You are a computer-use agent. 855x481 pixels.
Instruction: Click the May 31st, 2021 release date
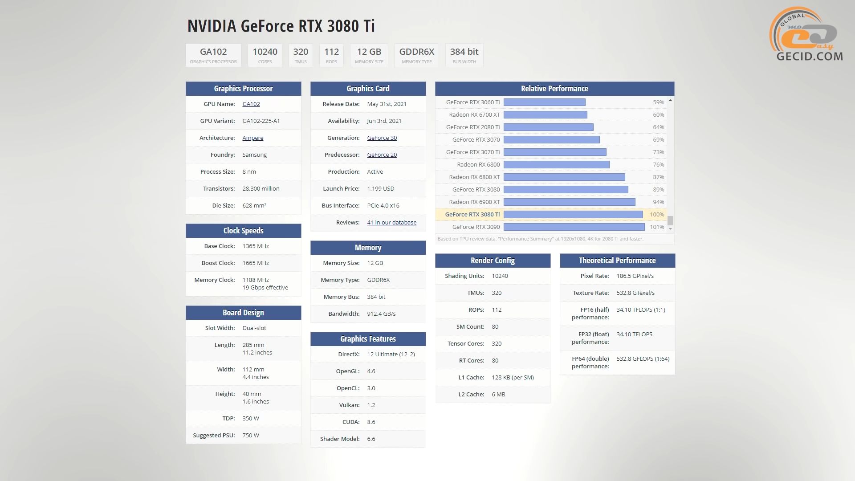(387, 104)
